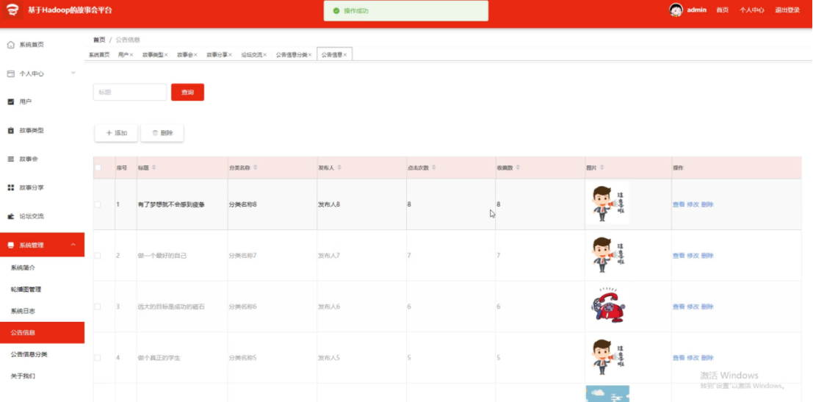Close the 故事会 tab
The height and width of the screenshot is (402, 813).
pos(195,54)
